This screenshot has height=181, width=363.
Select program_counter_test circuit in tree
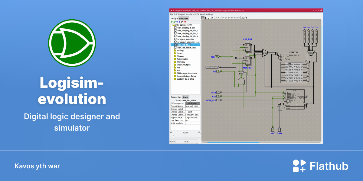coord(188,42)
